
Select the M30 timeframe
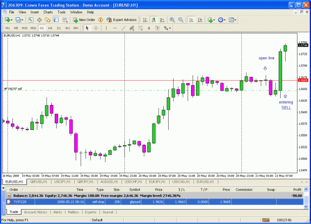click(33, 28)
